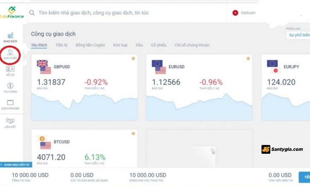310x186 pixels.
Task: Click the blue deposit button at bottom right
Action: (x=304, y=177)
